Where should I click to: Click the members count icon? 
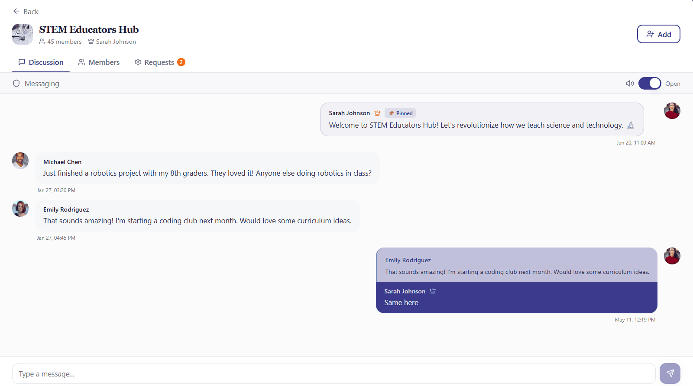pyautogui.click(x=42, y=42)
